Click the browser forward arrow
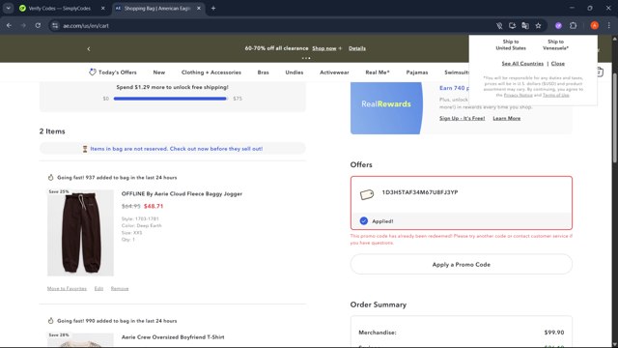Image resolution: width=618 pixels, height=348 pixels. coord(23,26)
